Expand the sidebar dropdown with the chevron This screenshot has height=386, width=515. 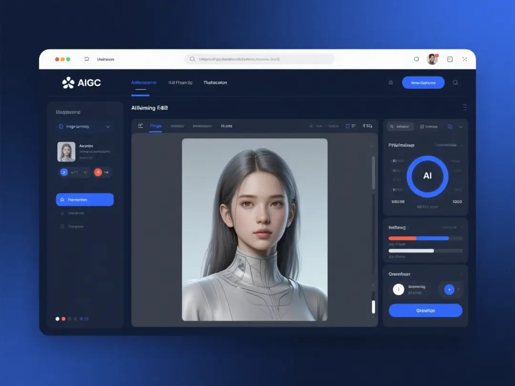click(108, 127)
